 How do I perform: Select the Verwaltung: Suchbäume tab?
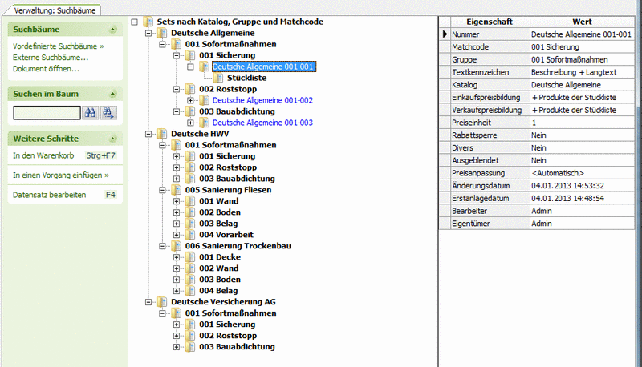tap(55, 10)
